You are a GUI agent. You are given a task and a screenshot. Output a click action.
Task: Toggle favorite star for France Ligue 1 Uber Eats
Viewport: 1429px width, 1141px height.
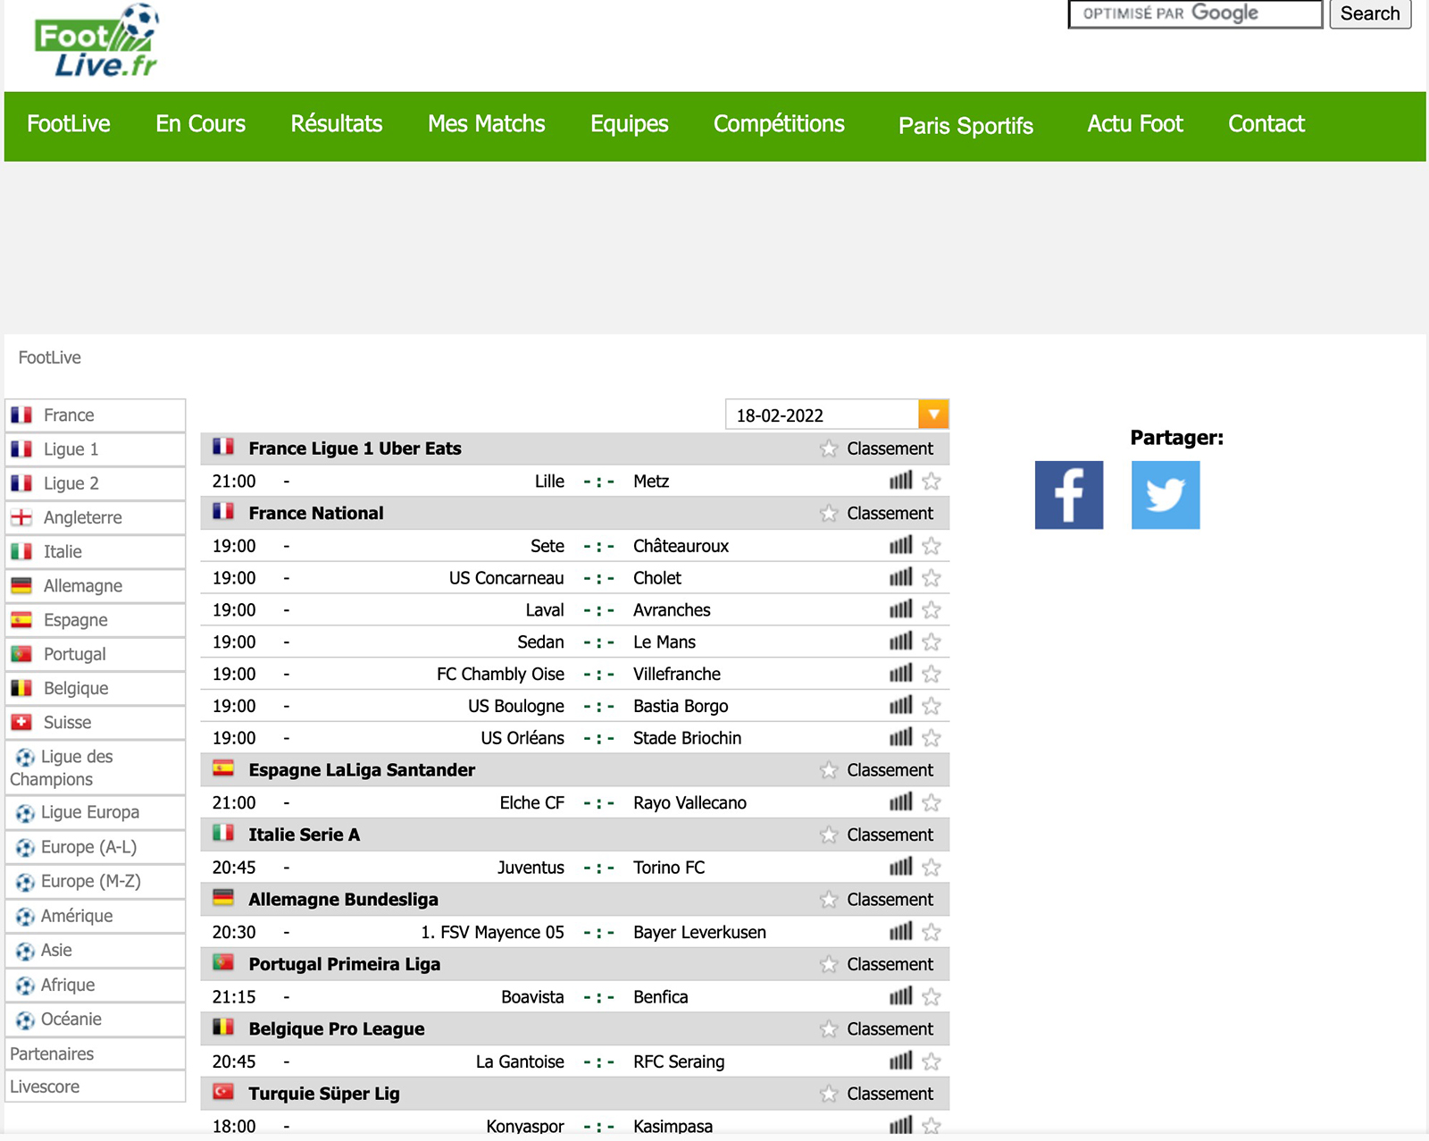coord(829,449)
